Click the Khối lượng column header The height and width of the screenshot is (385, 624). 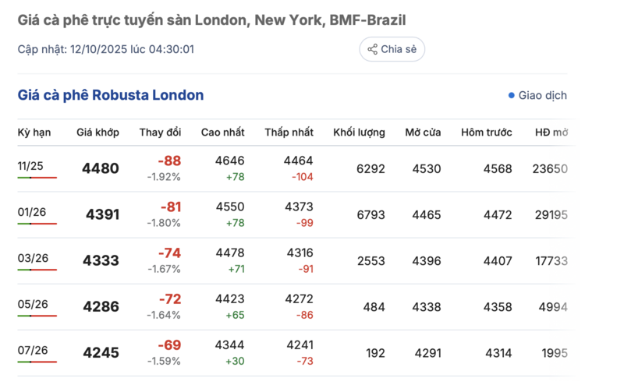click(359, 132)
